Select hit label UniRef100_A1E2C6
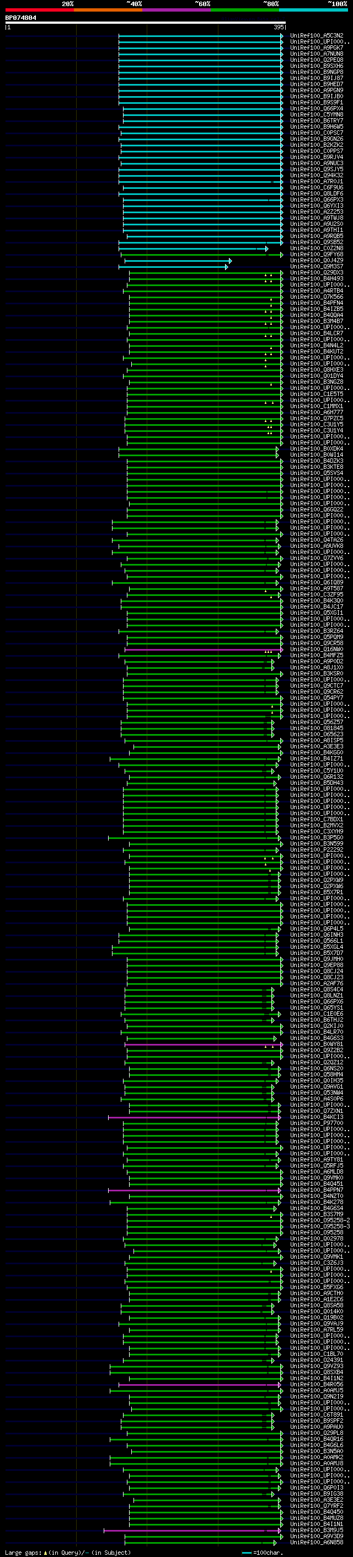Viewport: 353px width, 1557px height. (x=317, y=1300)
